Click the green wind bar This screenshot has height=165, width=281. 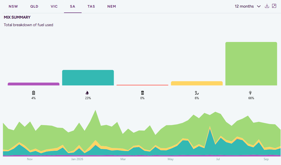click(x=251, y=64)
